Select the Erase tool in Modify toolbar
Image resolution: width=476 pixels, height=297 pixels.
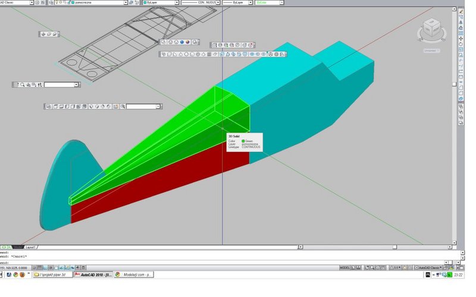[x=461, y=11]
